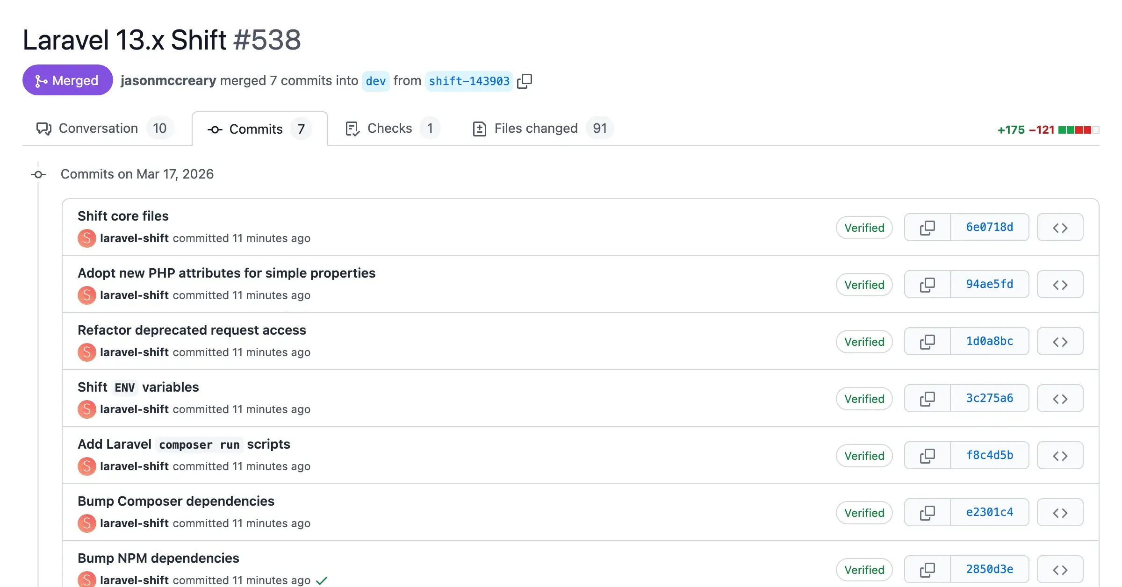Open the Files changed tab
The height and width of the screenshot is (587, 1122).
coord(536,129)
